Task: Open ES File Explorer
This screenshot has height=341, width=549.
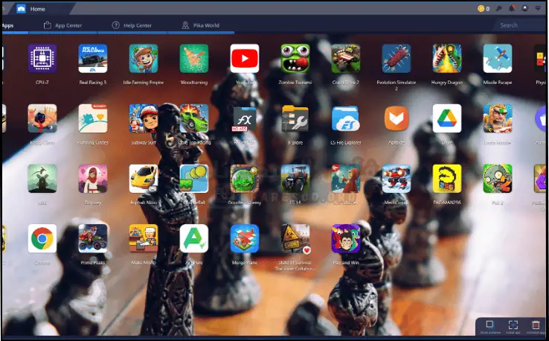Action: (x=345, y=118)
